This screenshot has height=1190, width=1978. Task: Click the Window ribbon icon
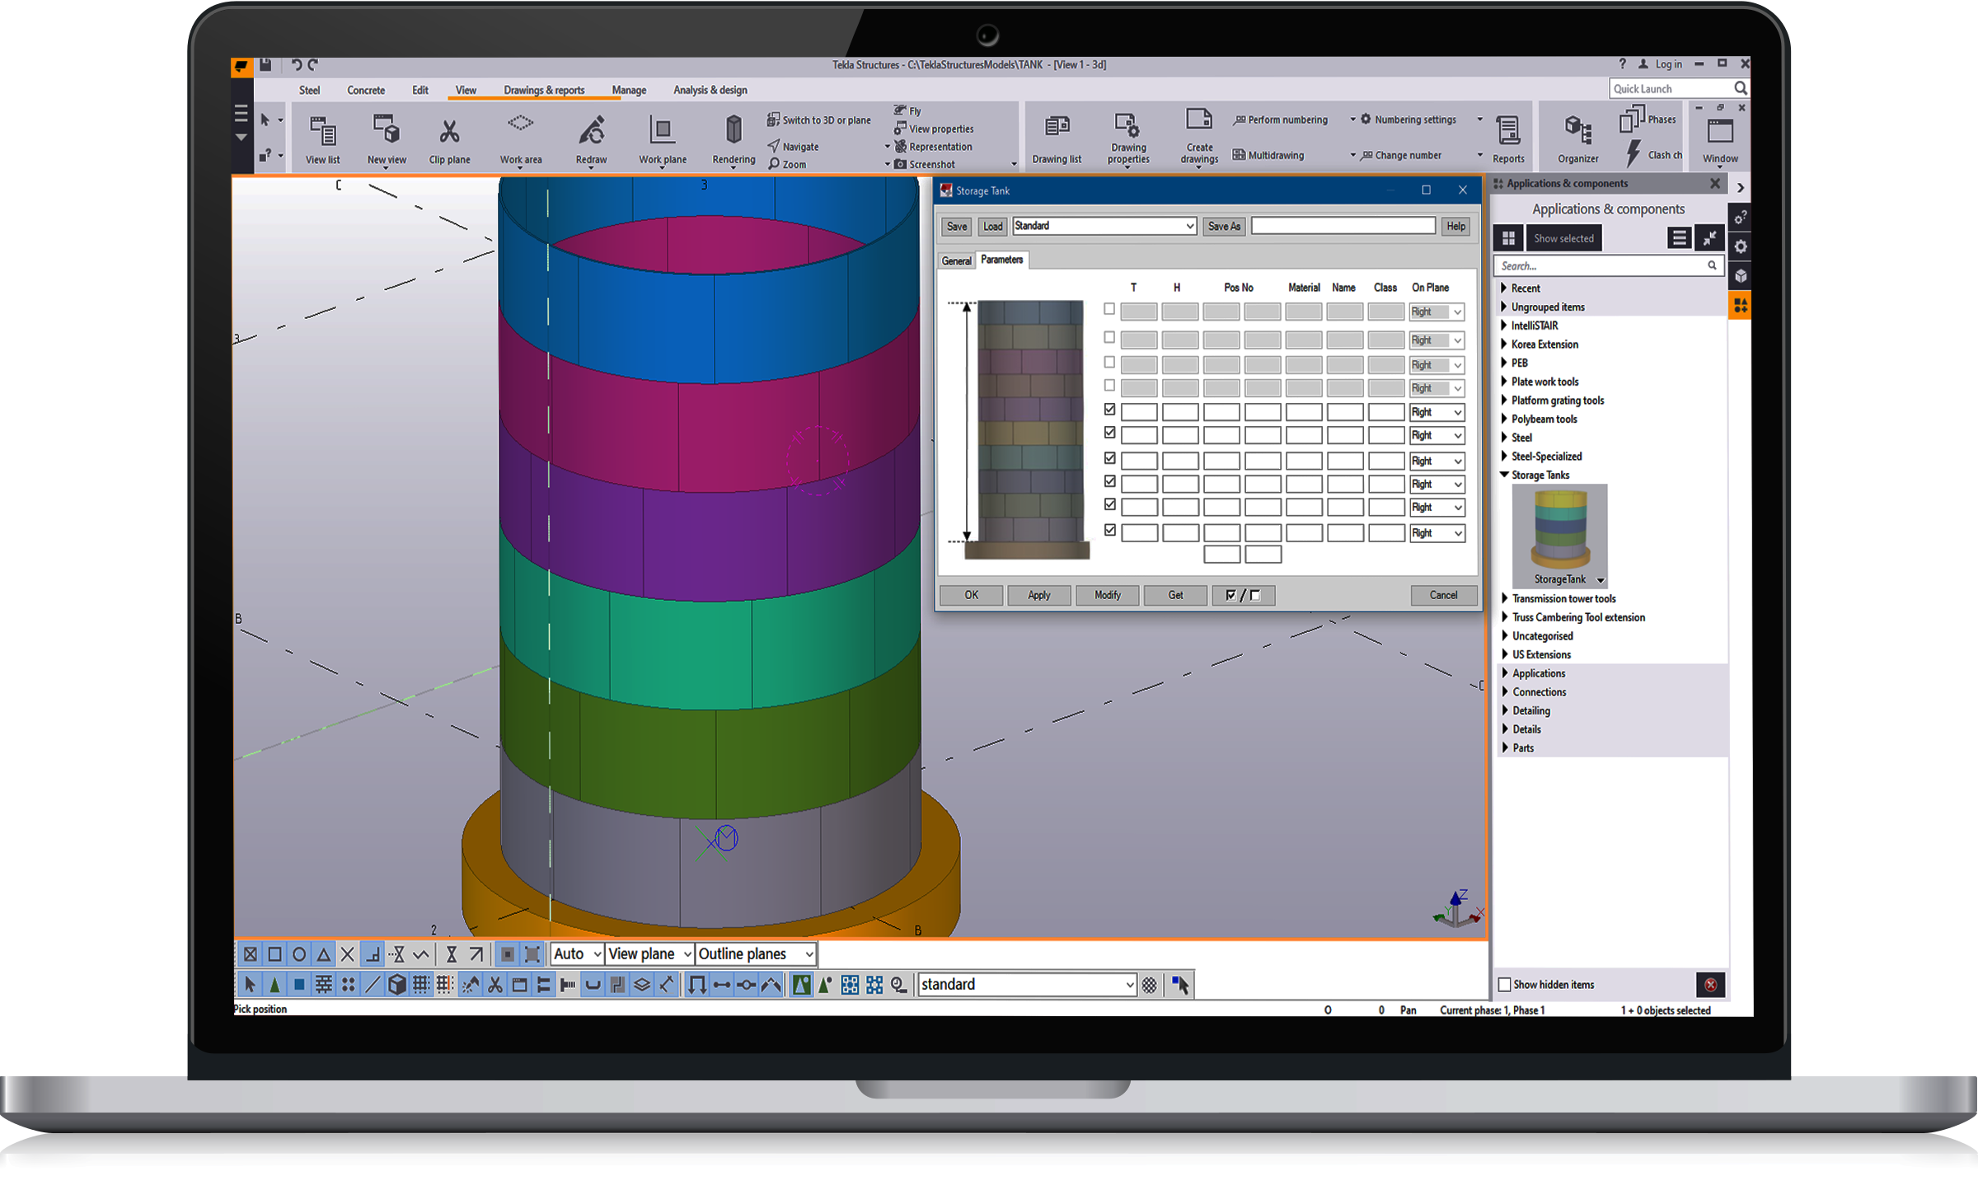click(1720, 132)
